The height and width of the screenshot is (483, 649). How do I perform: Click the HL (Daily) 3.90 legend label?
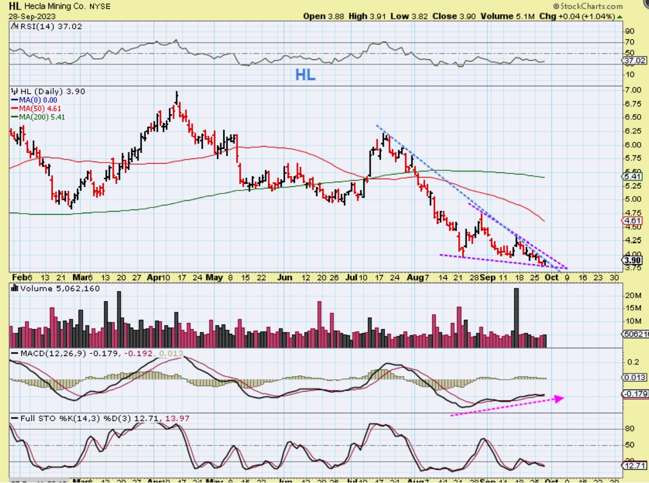48,91
